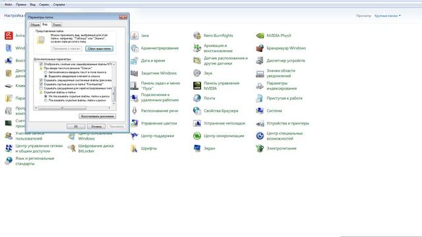
Task: Open the Дата и время item
Action: pos(148,61)
